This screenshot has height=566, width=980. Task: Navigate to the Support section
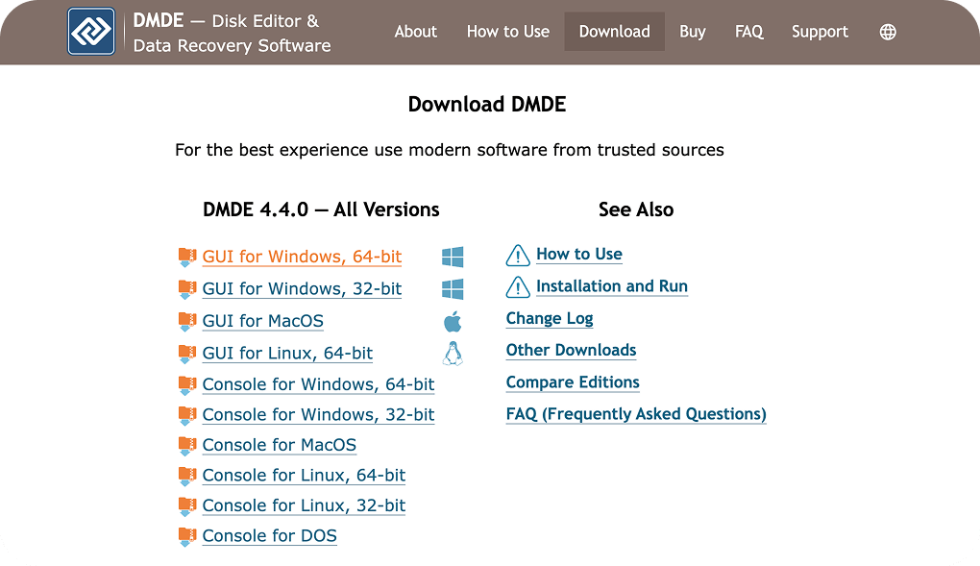point(820,31)
